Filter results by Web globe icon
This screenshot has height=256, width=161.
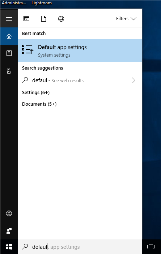pos(61,19)
